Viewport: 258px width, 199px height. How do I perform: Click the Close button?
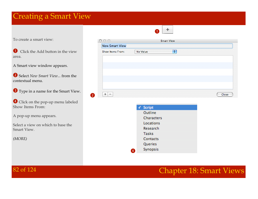[x=225, y=94]
